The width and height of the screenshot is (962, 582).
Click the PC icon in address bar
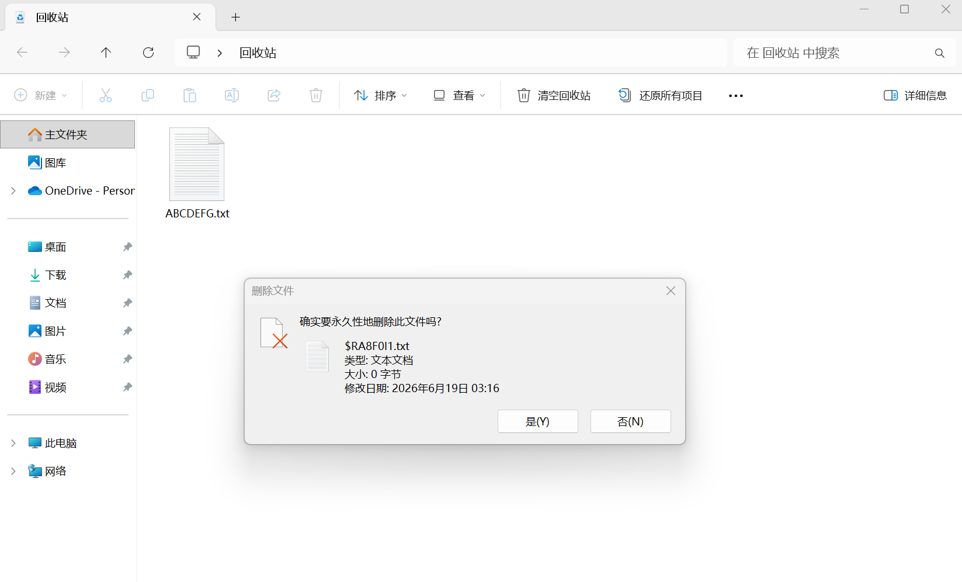pyautogui.click(x=193, y=53)
